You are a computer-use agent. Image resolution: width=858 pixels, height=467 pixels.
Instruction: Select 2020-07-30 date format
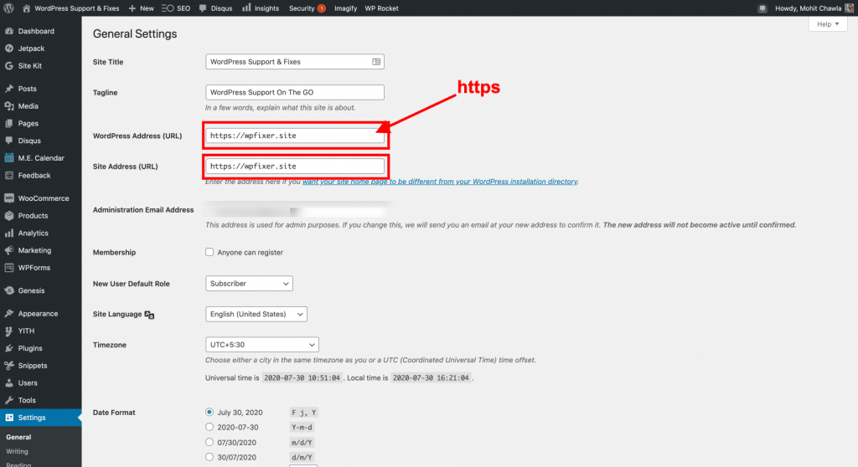tap(209, 427)
